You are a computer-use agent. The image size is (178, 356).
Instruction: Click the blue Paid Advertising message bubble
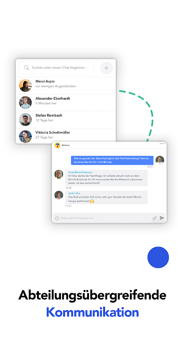pyautogui.click(x=112, y=160)
